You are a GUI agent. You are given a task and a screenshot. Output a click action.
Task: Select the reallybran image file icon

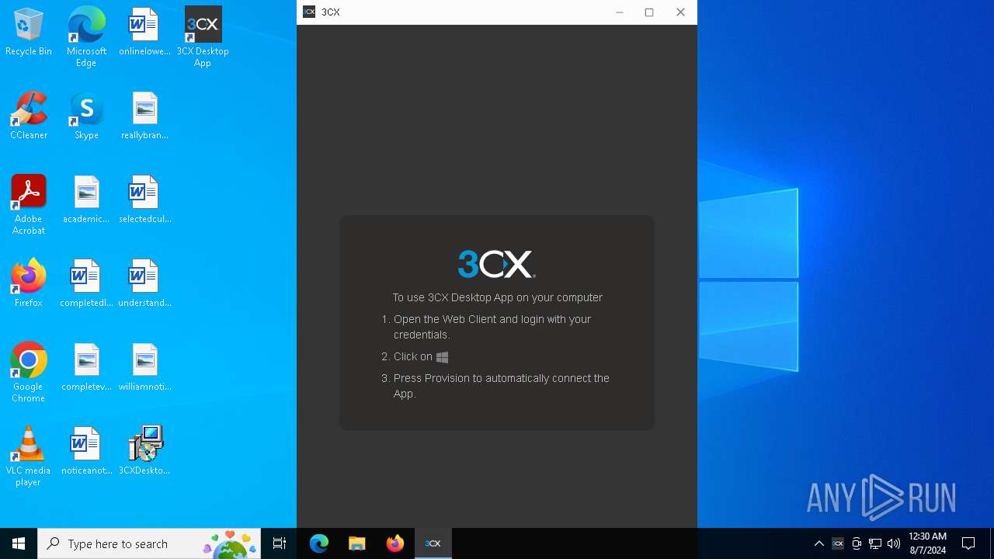point(144,116)
